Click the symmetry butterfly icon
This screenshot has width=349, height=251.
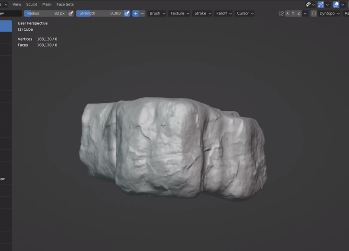point(281,13)
